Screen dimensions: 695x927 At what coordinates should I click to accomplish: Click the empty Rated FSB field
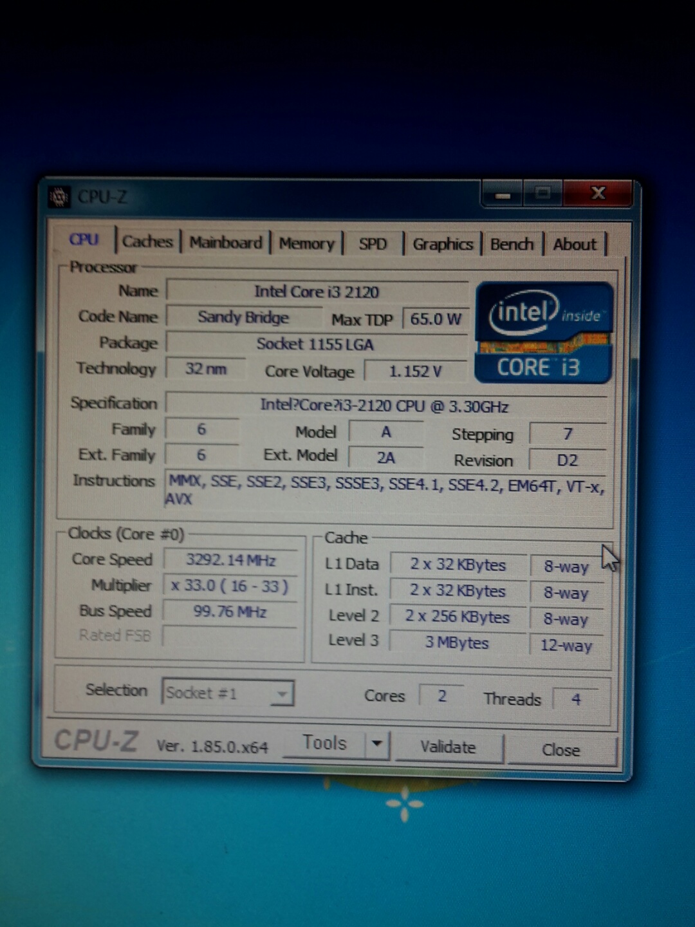tap(230, 636)
